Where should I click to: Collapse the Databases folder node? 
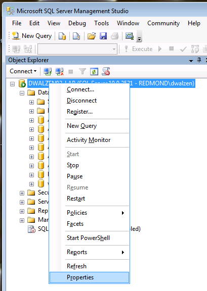pos(22,93)
